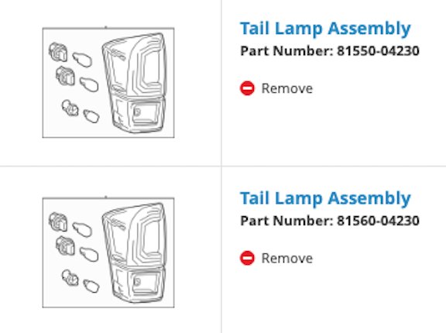
Task: Click the lower reverse-lens section of the 81550-04230 lamp
Action: pos(138,114)
